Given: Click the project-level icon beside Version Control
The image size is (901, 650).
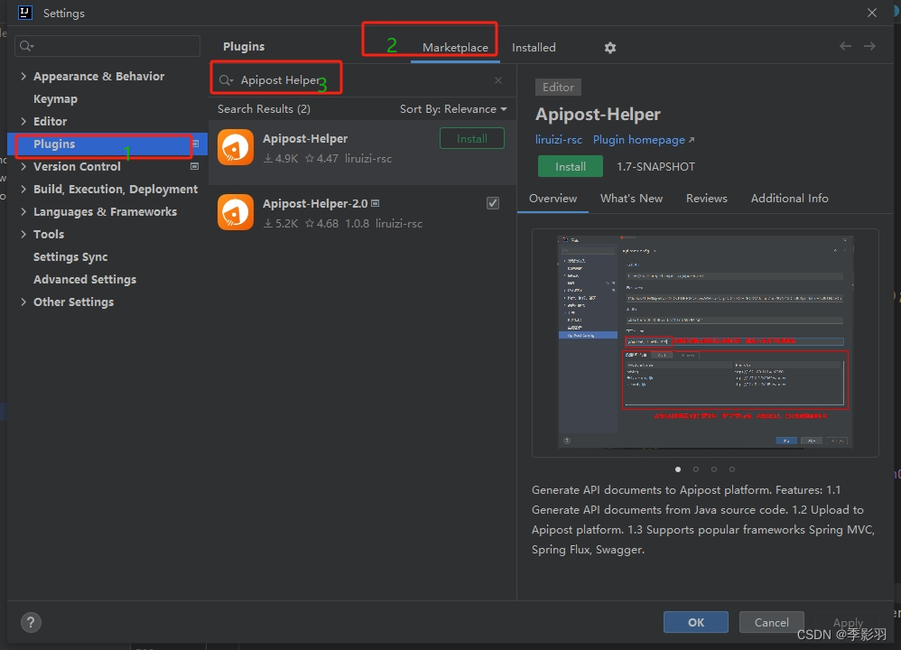Looking at the screenshot, I should [195, 166].
